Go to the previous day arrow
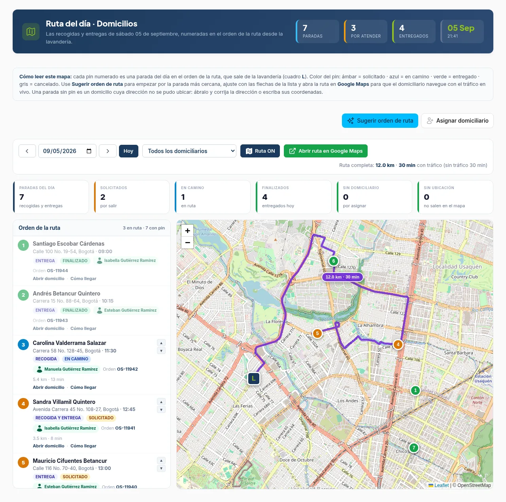This screenshot has width=506, height=502. (x=27, y=151)
